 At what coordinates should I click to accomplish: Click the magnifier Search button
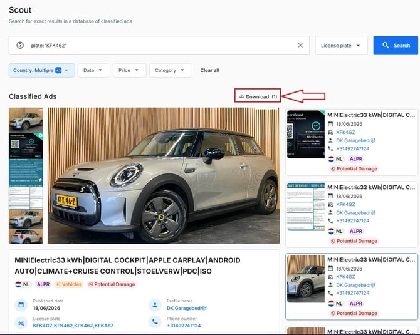point(396,46)
